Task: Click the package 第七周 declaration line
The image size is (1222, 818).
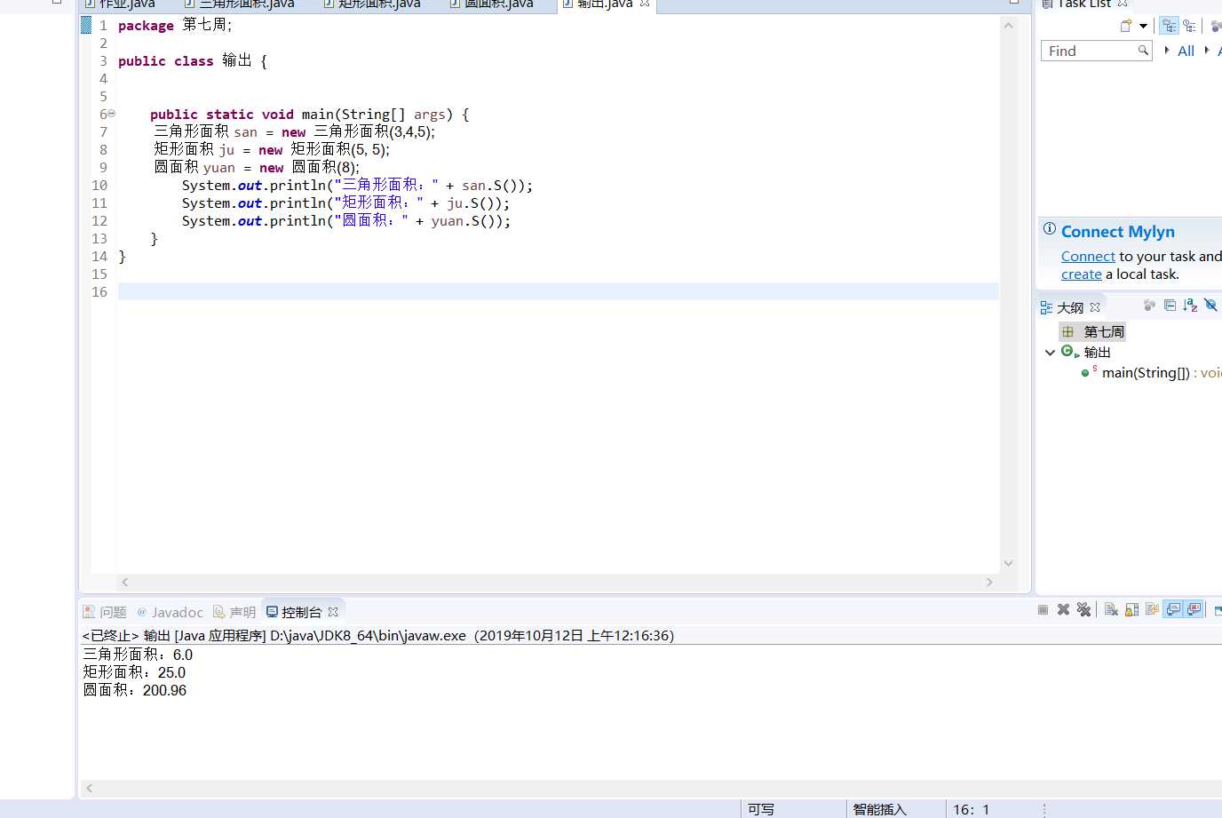Action: coord(175,25)
